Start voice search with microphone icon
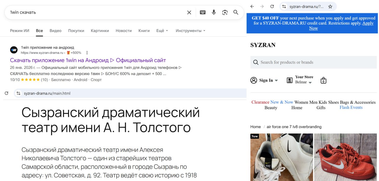This screenshot has width=379, height=181. (x=214, y=12)
